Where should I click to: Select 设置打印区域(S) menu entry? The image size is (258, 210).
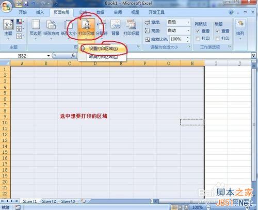click(x=103, y=49)
